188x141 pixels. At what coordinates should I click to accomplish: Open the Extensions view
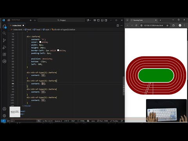point(4,54)
